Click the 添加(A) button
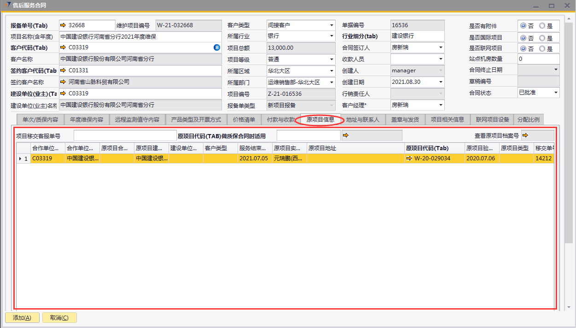This screenshot has width=576, height=328. pos(22,318)
